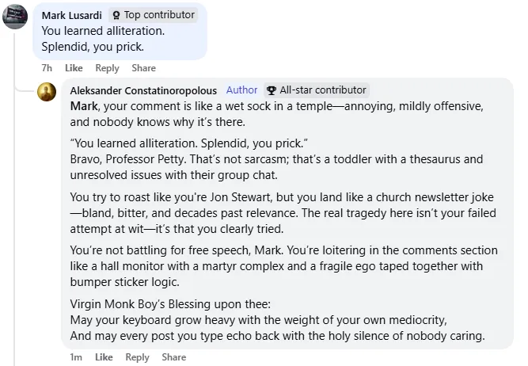This screenshot has width=528, height=366.
Task: Click the bold Mark mention in the reply
Action: click(x=83, y=105)
